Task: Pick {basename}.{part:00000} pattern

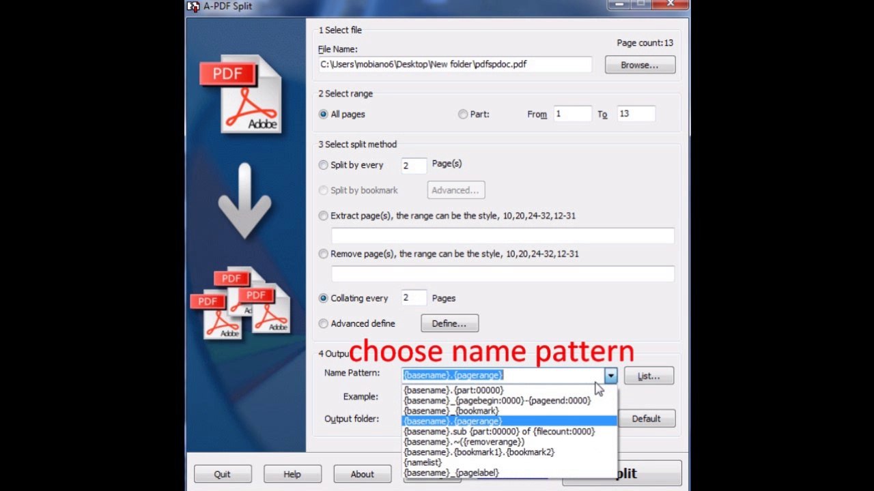Action: 509,390
